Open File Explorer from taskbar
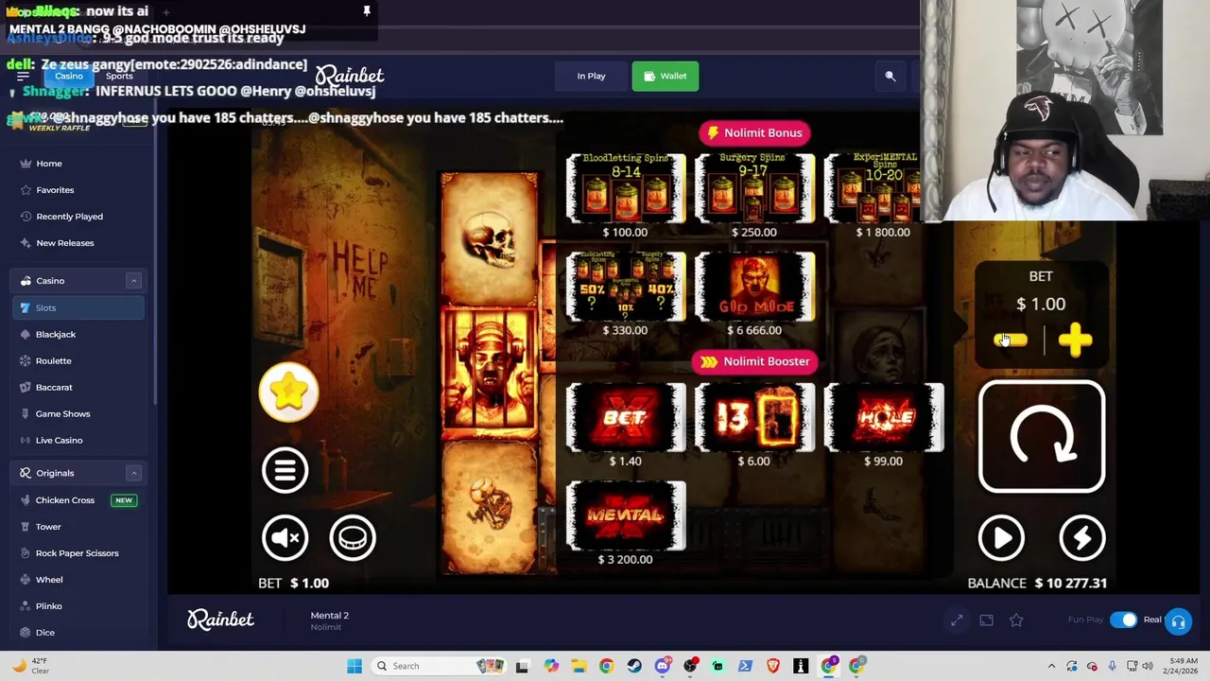 pos(579,666)
